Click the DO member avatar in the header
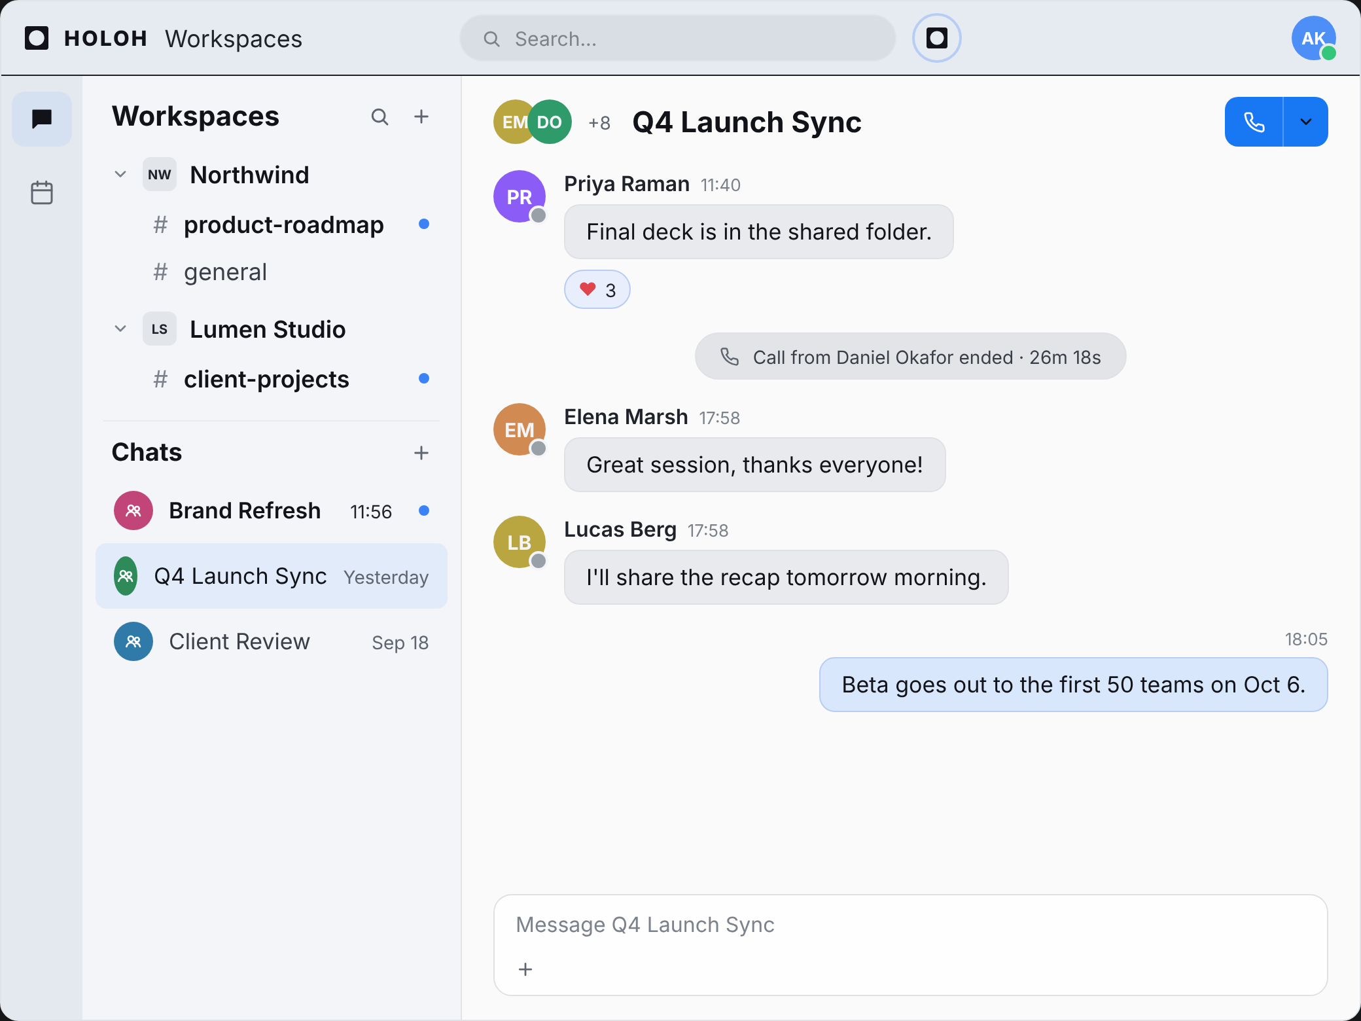 (x=550, y=122)
